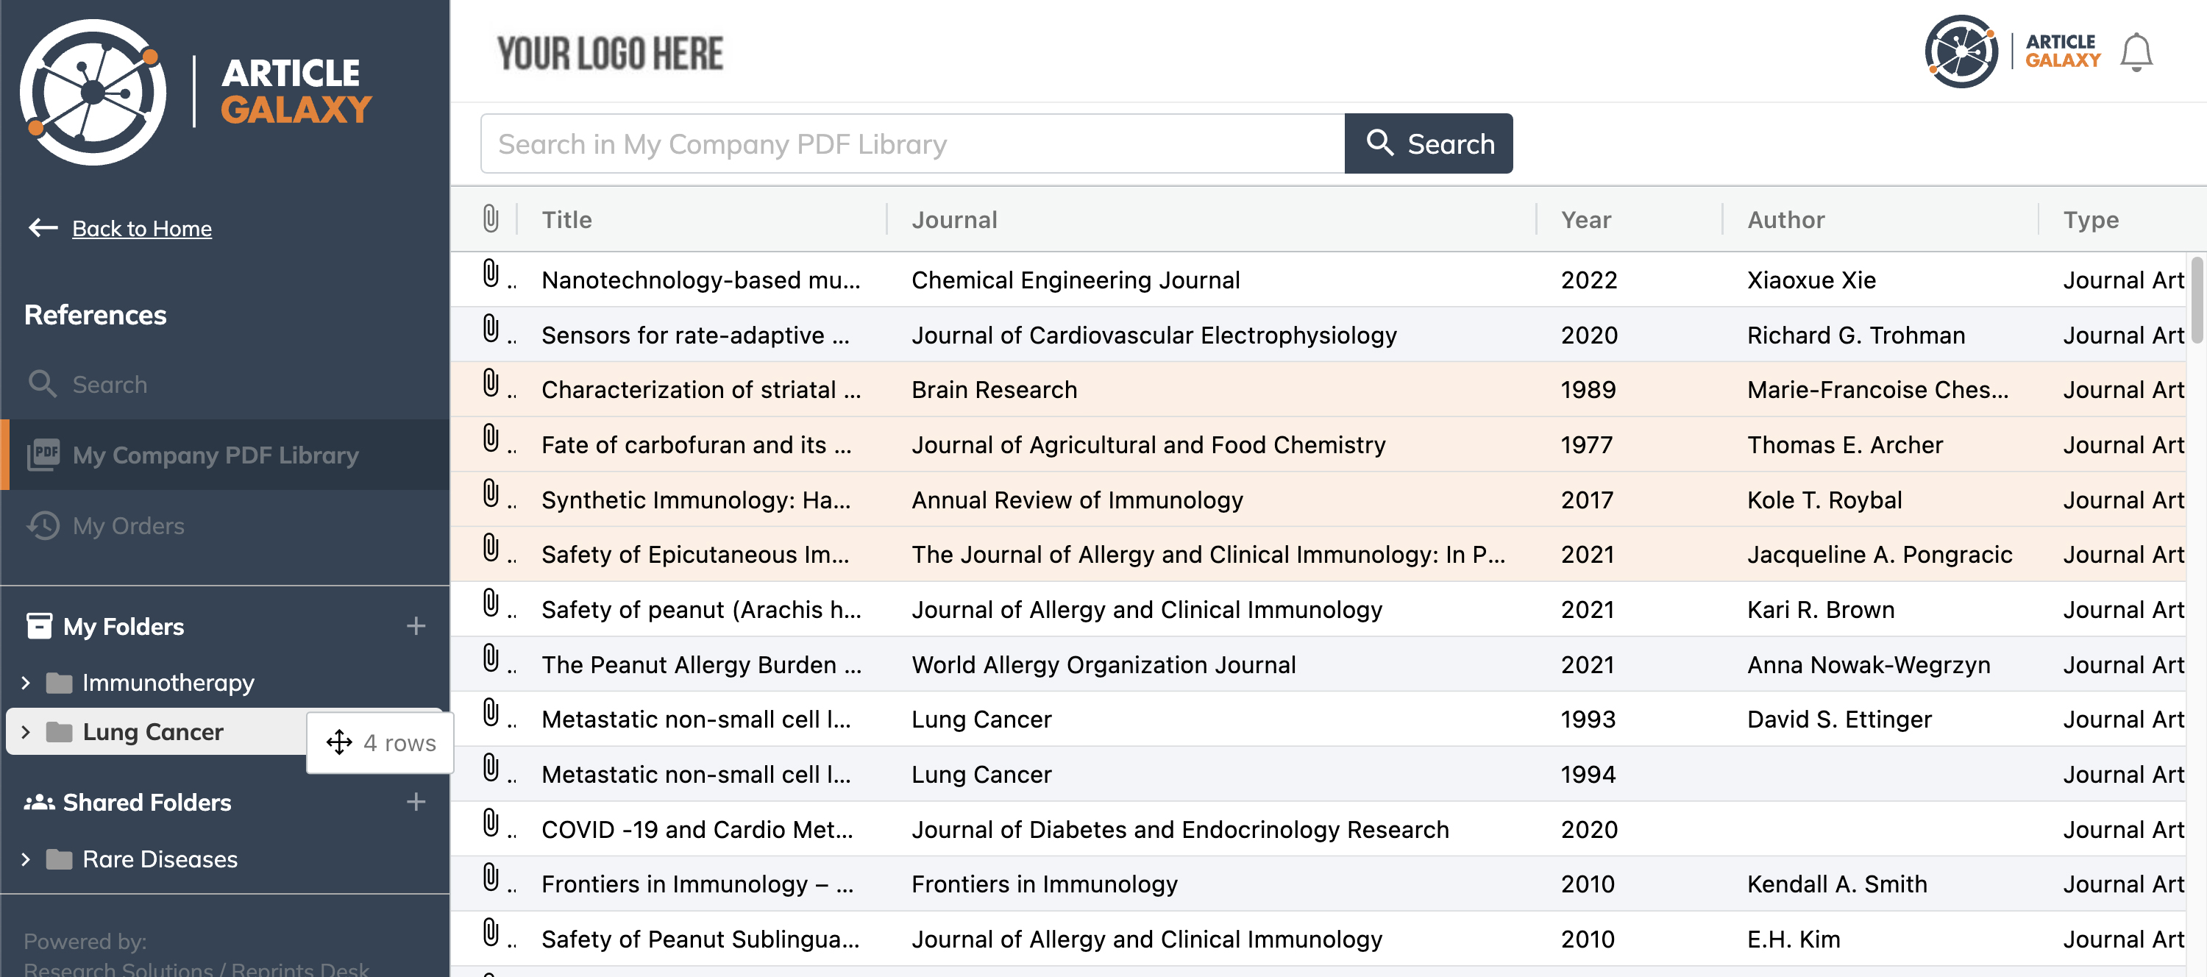Click author E.H. Kim
The image size is (2207, 977).
point(1794,939)
